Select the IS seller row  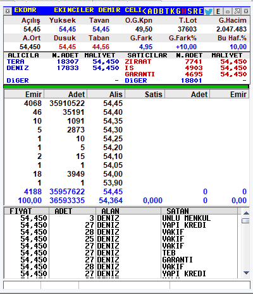pyautogui.click(x=186, y=68)
